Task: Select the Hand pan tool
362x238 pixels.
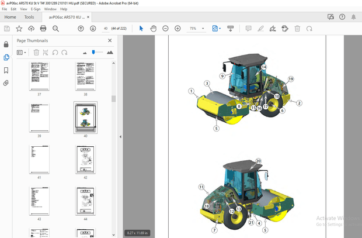Action: pos(153,28)
